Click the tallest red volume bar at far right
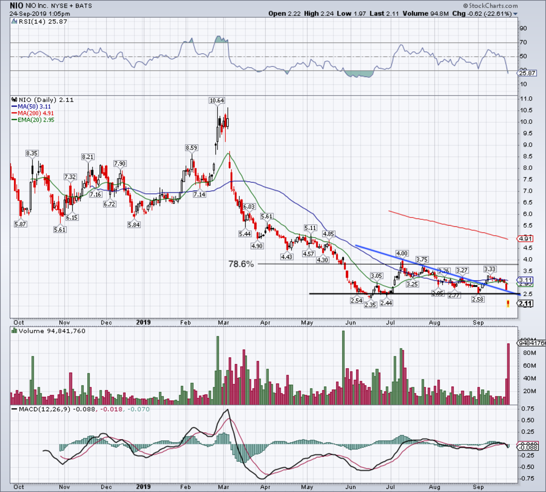Screen dimensions: 546x492 tap(508, 374)
